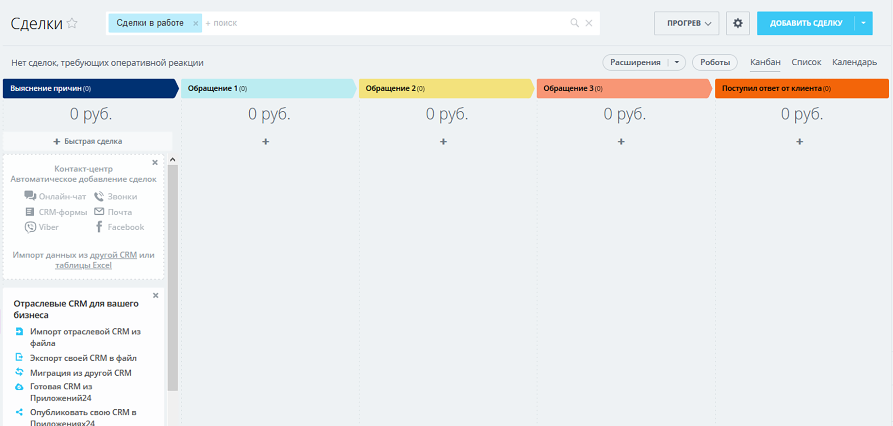
Task: Open dropdown arrow beside Добавить сделку
Action: pyautogui.click(x=863, y=23)
